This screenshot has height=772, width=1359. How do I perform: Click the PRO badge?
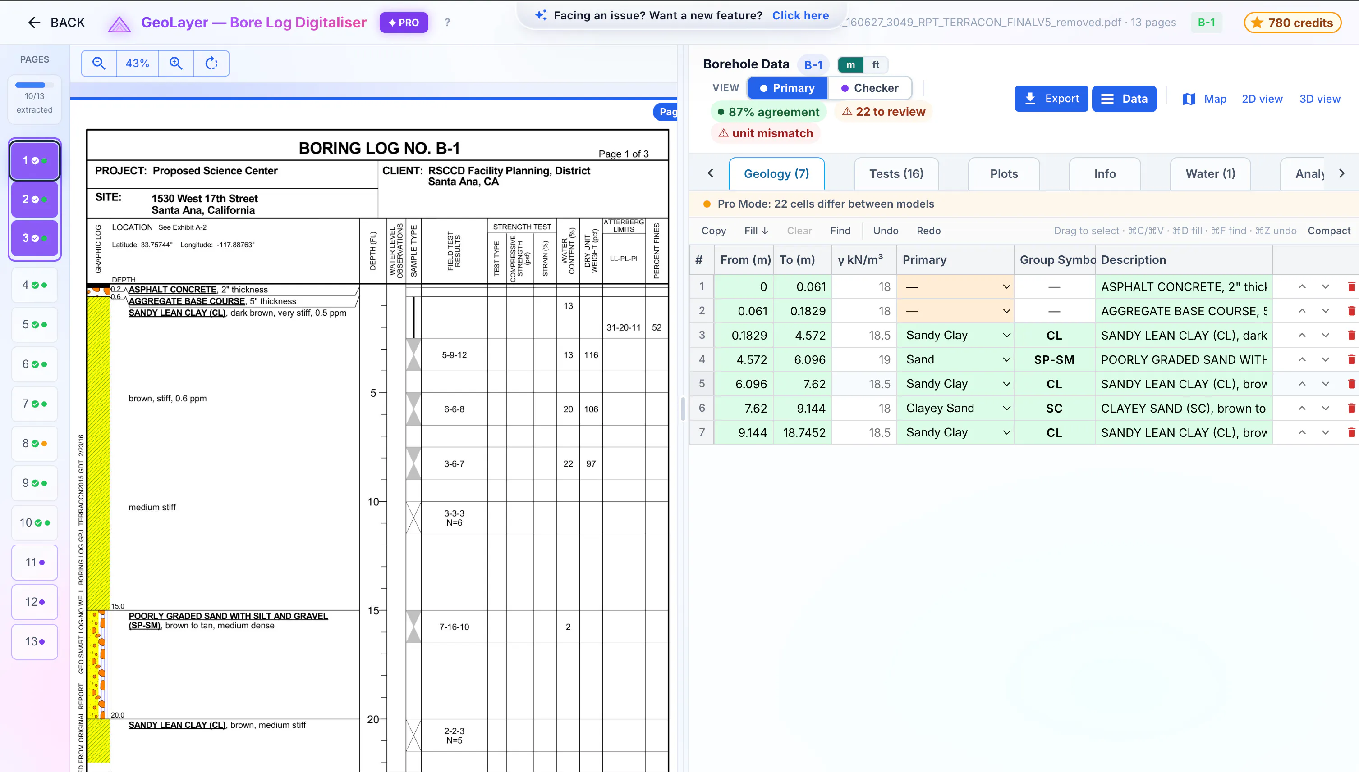pyautogui.click(x=403, y=22)
